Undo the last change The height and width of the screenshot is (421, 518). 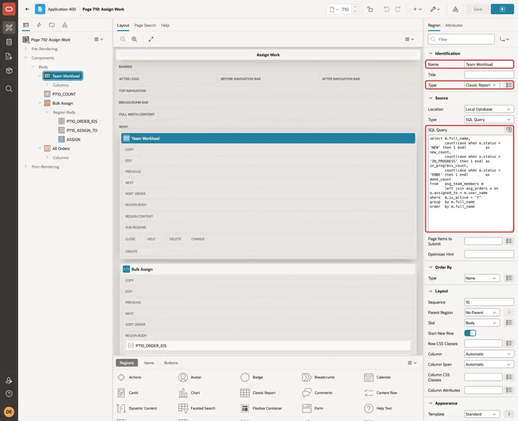386,9
